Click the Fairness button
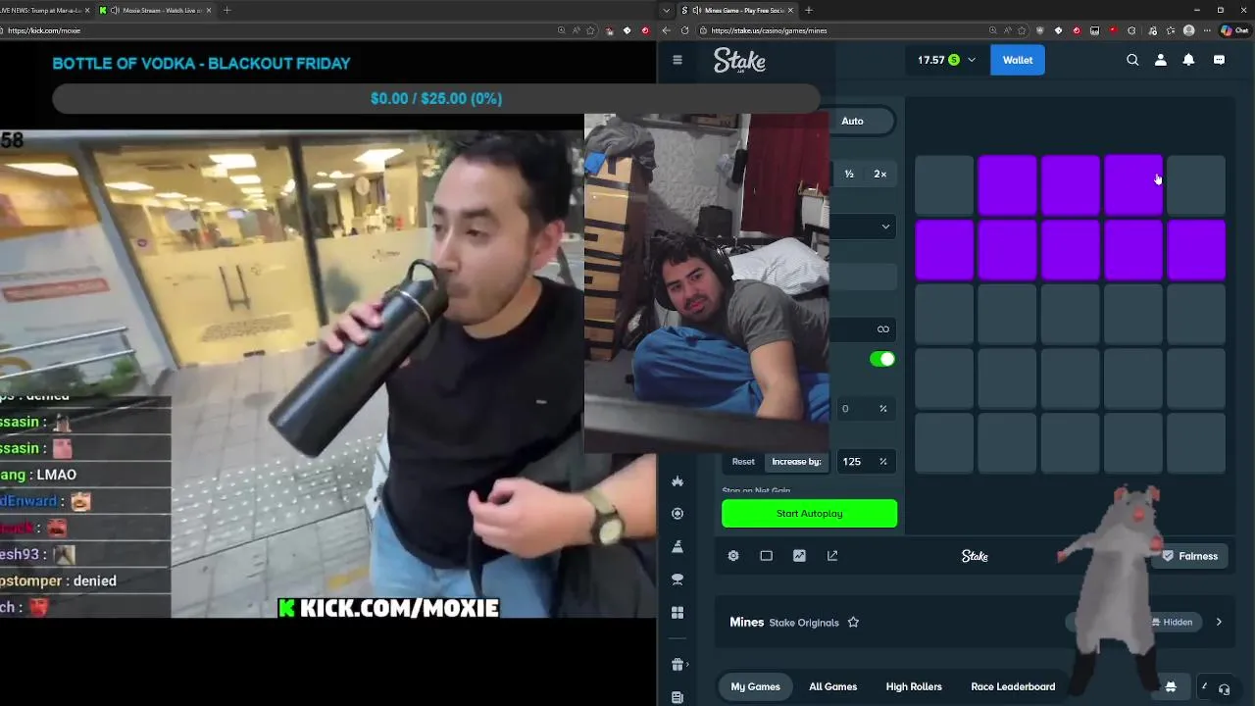This screenshot has height=706, width=1255. [1189, 556]
